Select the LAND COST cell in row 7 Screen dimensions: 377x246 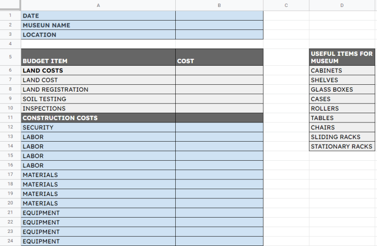click(98, 80)
